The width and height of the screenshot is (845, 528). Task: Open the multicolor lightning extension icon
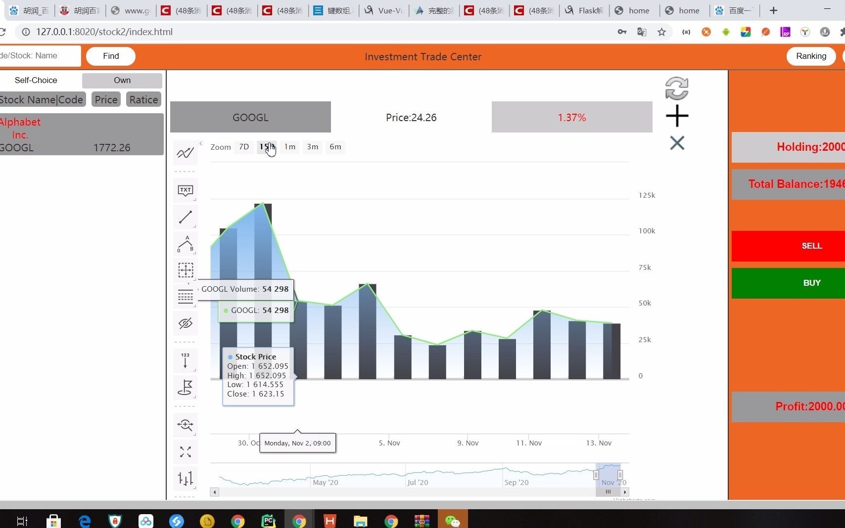746,32
